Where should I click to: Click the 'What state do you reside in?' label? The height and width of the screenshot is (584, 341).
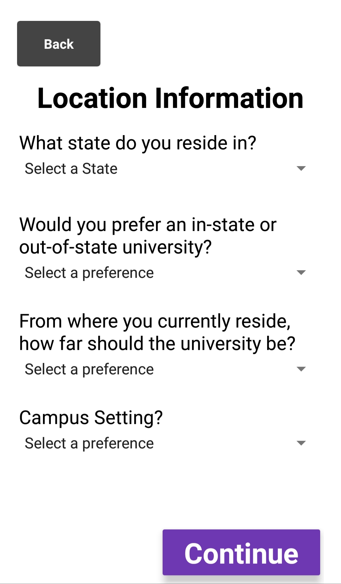click(138, 143)
